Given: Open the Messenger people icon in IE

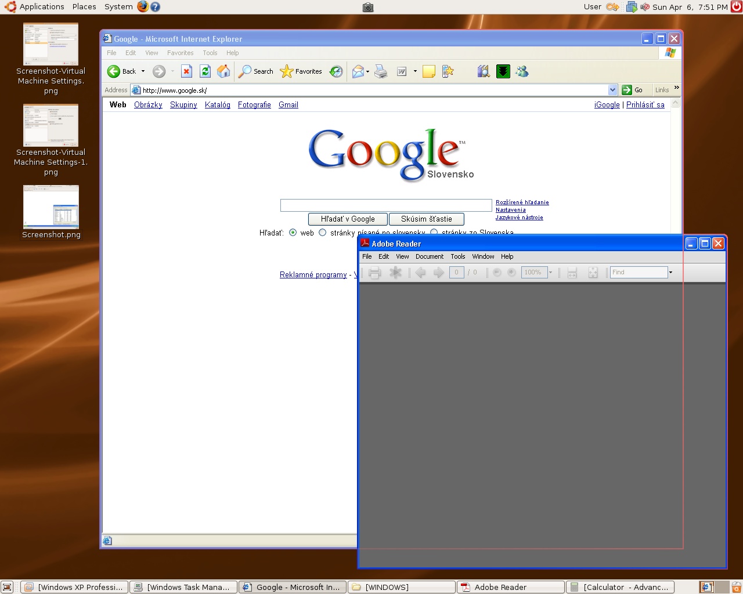Looking at the screenshot, I should click(522, 71).
